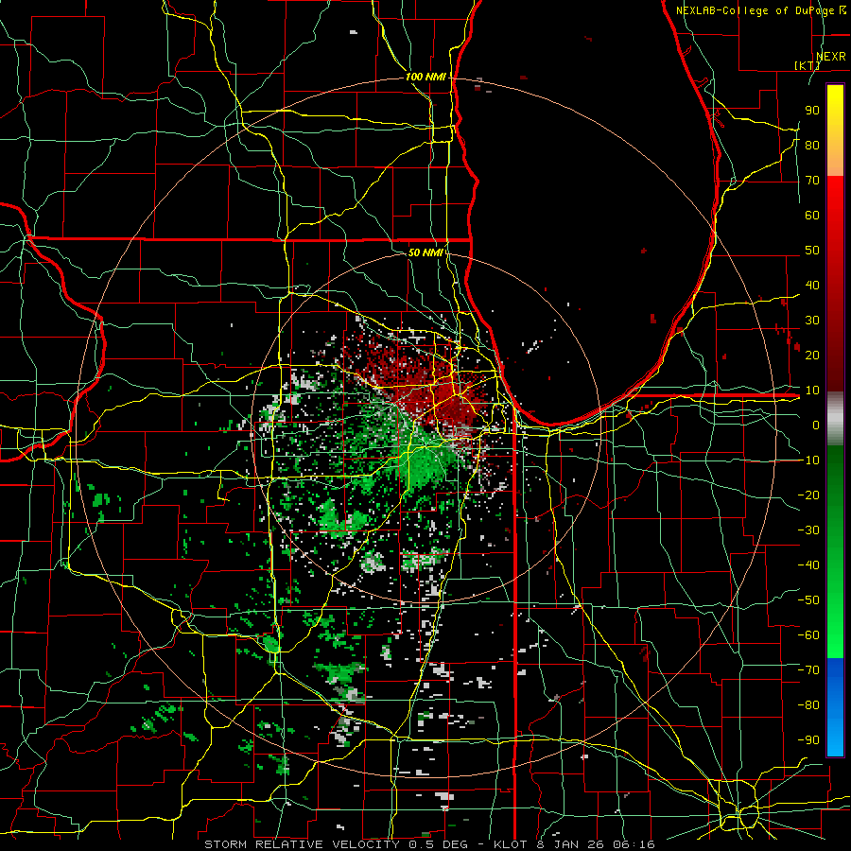The height and width of the screenshot is (851, 851).
Task: Click the 50 NMI range ring label
Action: pyautogui.click(x=425, y=252)
